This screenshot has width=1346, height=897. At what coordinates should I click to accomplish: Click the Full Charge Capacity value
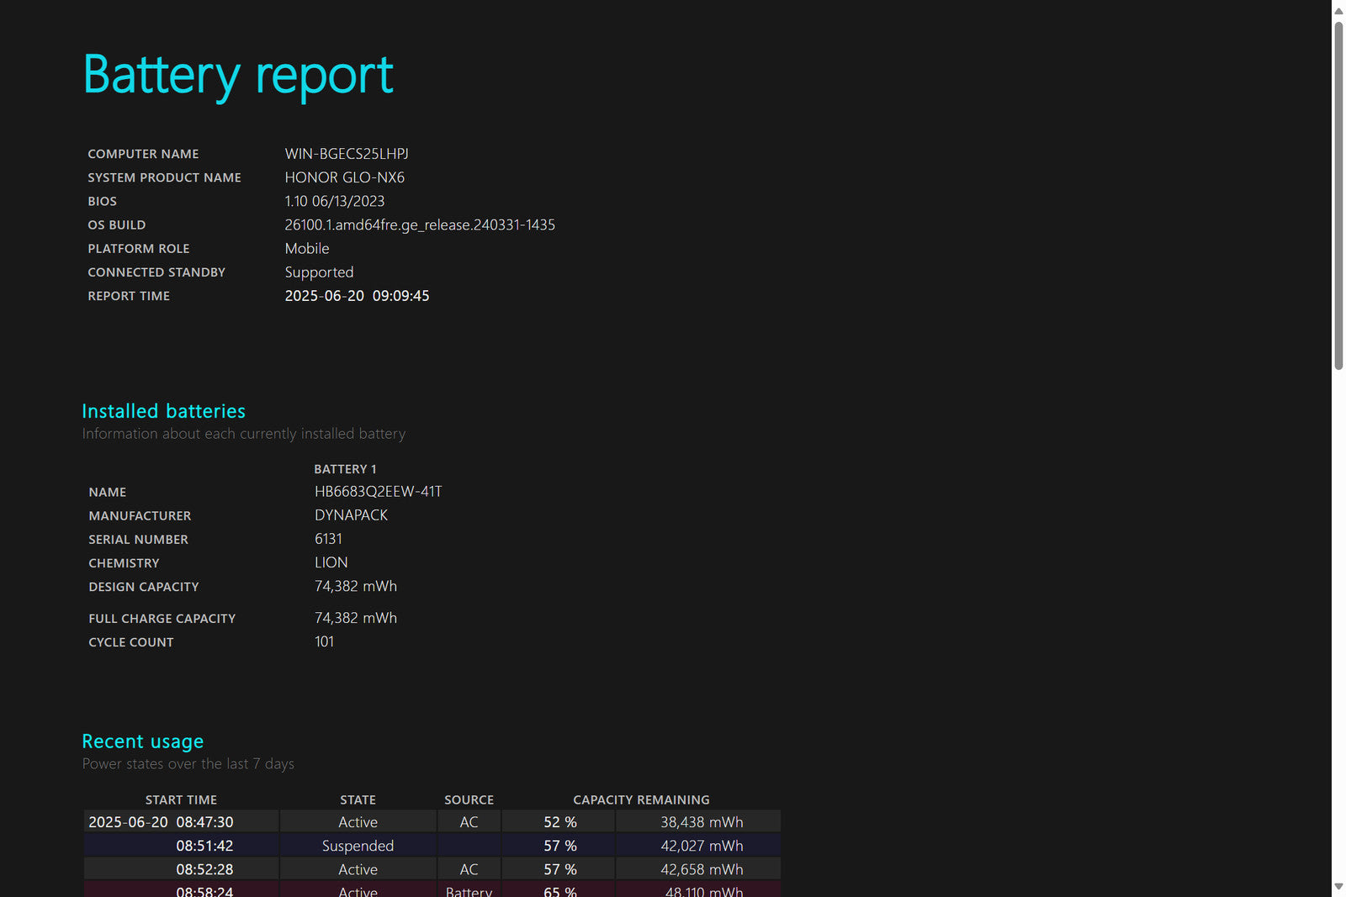[x=356, y=618]
